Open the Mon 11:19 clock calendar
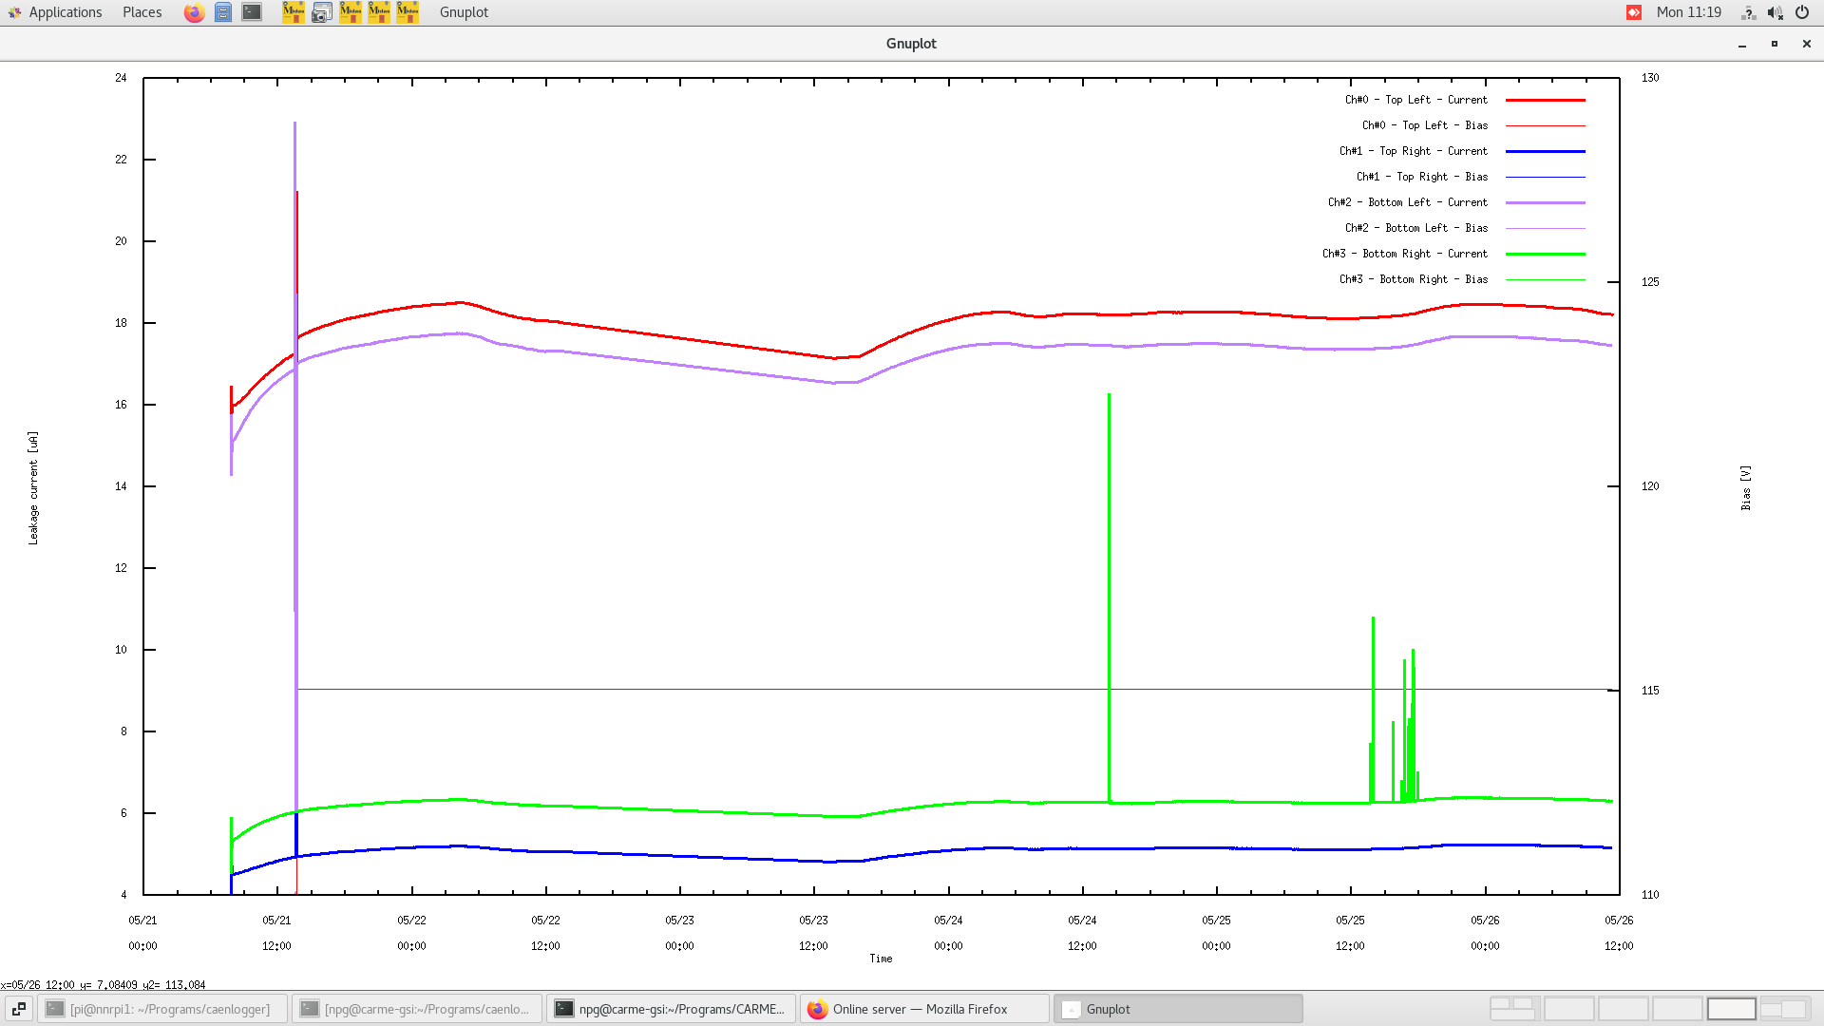This screenshot has width=1824, height=1026. [x=1688, y=12]
